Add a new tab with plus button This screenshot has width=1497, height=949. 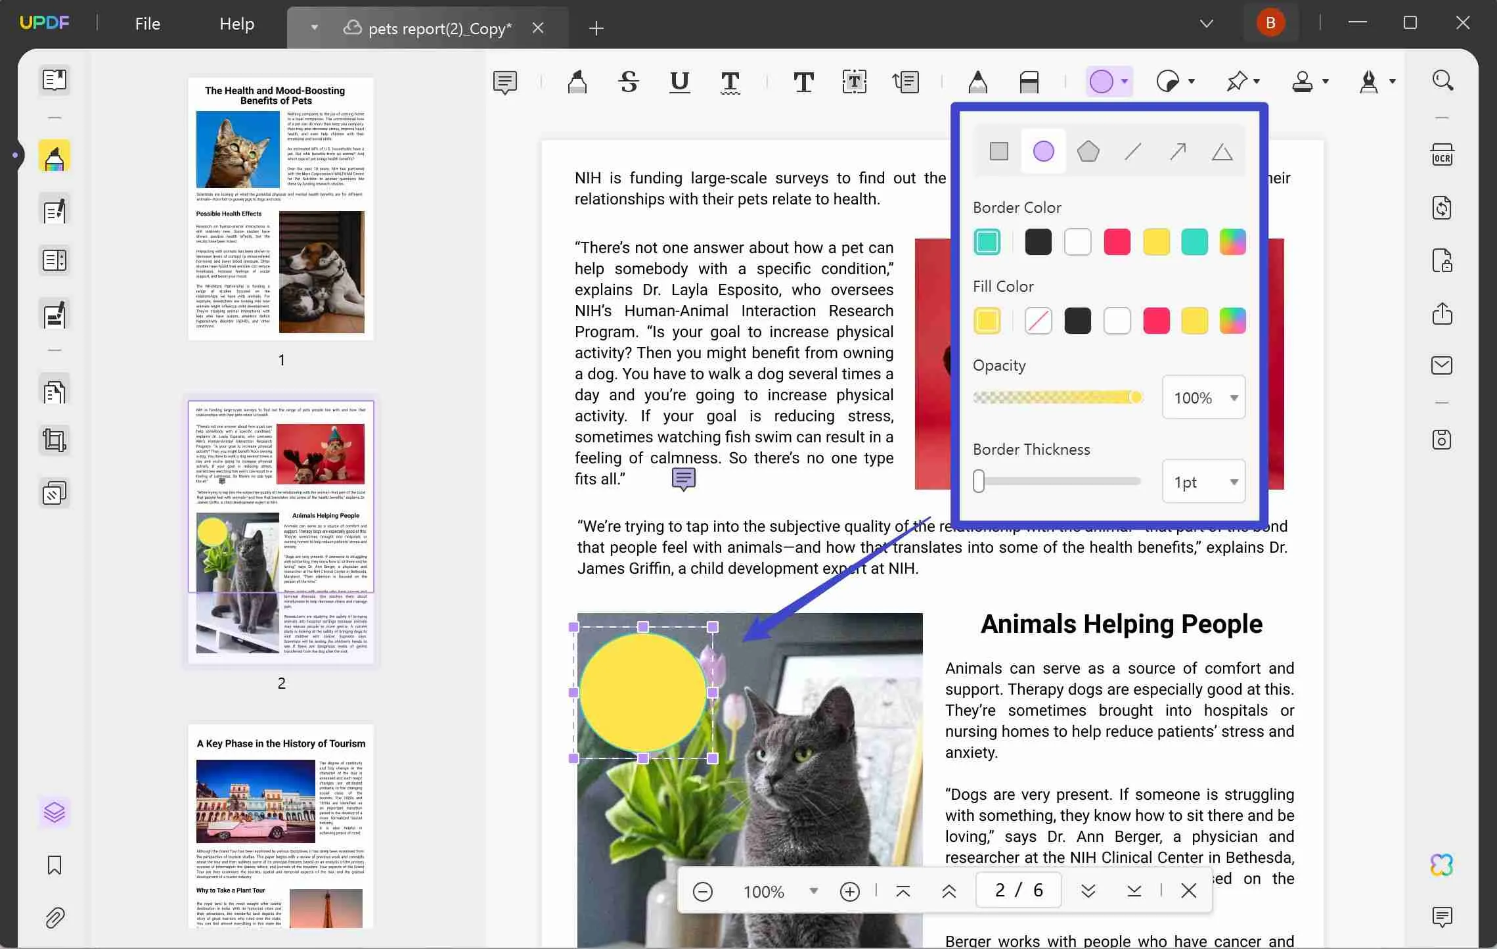[x=596, y=28]
